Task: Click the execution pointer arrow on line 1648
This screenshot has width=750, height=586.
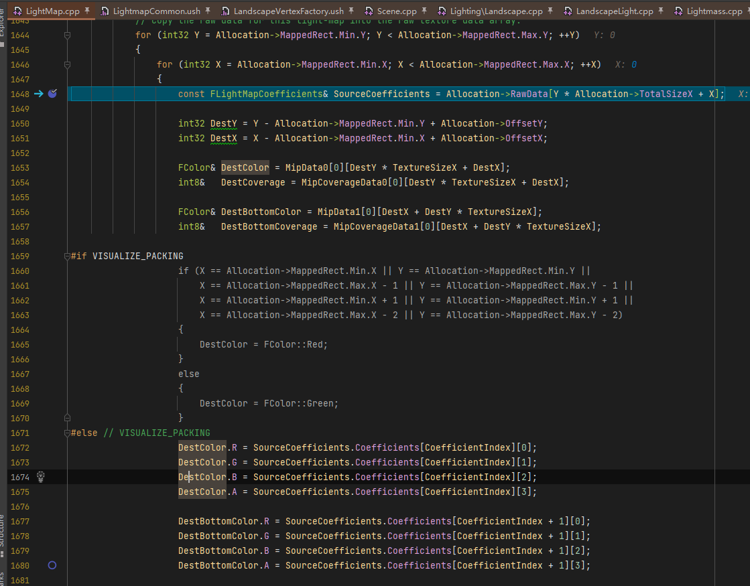Action: [39, 94]
